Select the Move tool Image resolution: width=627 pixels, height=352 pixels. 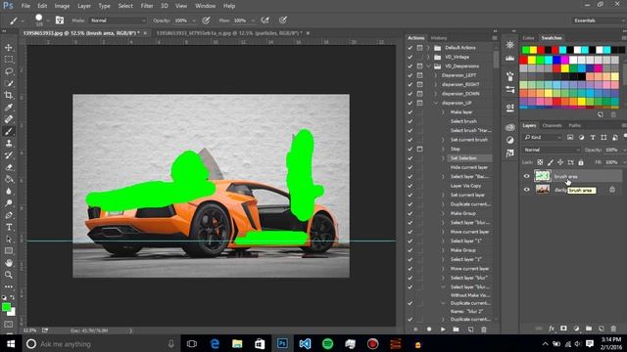(x=9, y=48)
